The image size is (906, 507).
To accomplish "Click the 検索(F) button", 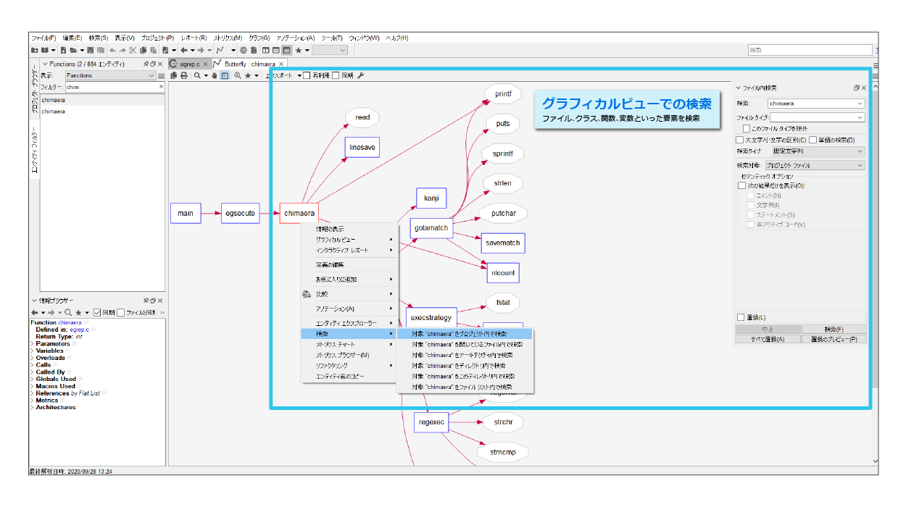I will 834,330.
